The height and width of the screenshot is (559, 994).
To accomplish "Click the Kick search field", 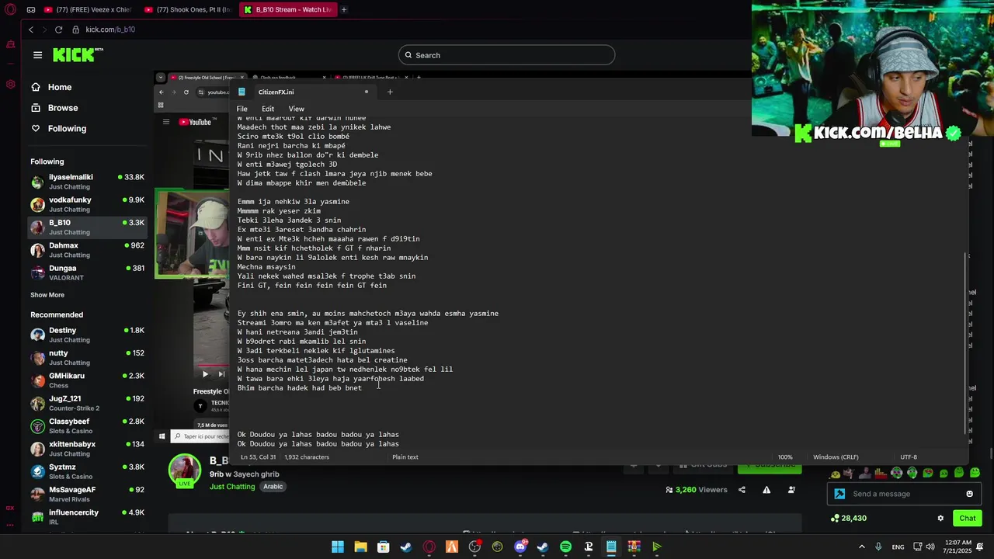I will click(x=506, y=55).
